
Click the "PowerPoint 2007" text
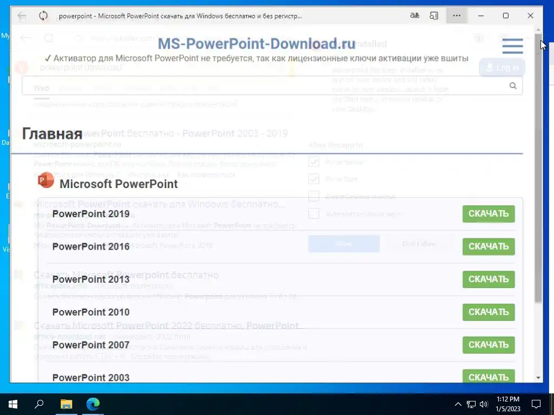point(91,345)
